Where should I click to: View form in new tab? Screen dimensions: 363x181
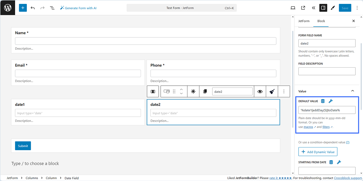[x=303, y=8]
